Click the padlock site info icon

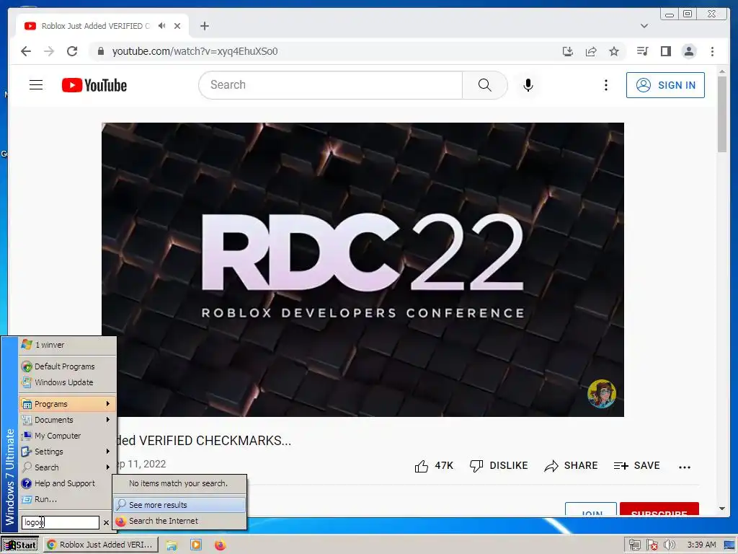[x=100, y=51]
